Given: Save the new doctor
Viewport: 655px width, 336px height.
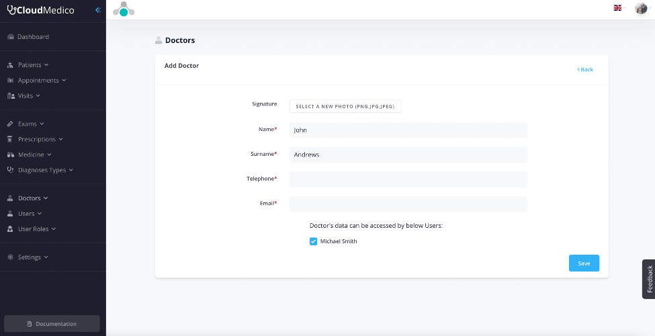Looking at the screenshot, I should [x=584, y=263].
